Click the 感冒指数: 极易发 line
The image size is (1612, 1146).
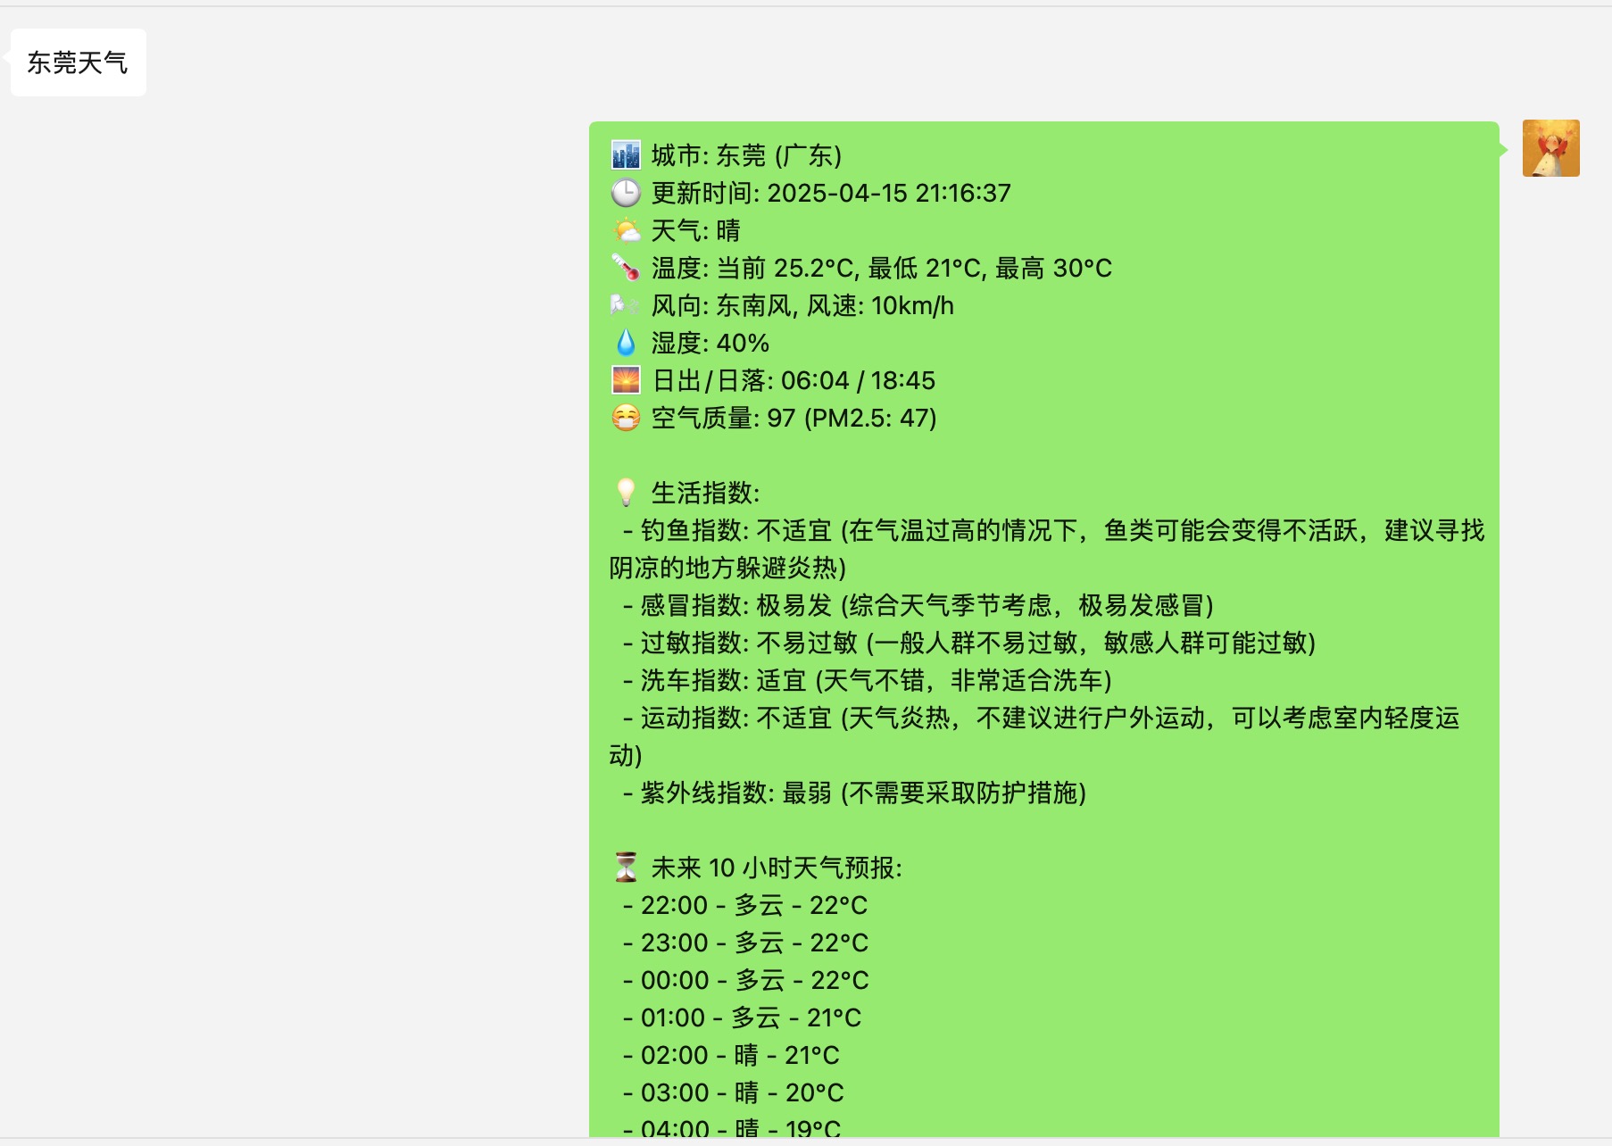pos(918,605)
